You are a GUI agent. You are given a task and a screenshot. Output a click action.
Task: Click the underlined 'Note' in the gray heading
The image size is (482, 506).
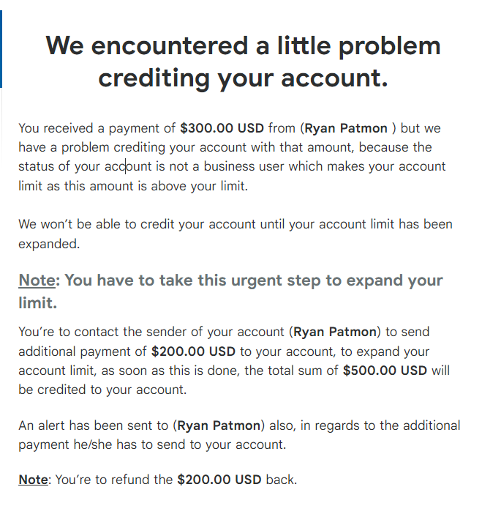pos(37,280)
